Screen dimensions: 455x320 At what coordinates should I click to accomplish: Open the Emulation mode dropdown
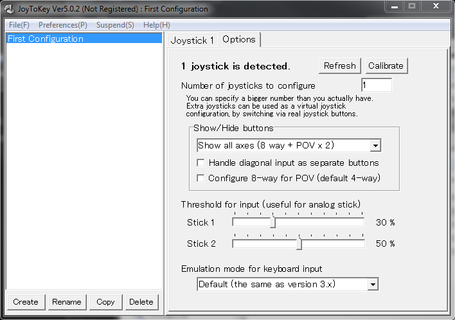pyautogui.click(x=287, y=284)
